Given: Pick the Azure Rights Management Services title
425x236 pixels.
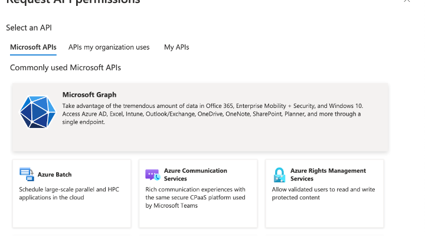Looking at the screenshot, I should point(328,175).
